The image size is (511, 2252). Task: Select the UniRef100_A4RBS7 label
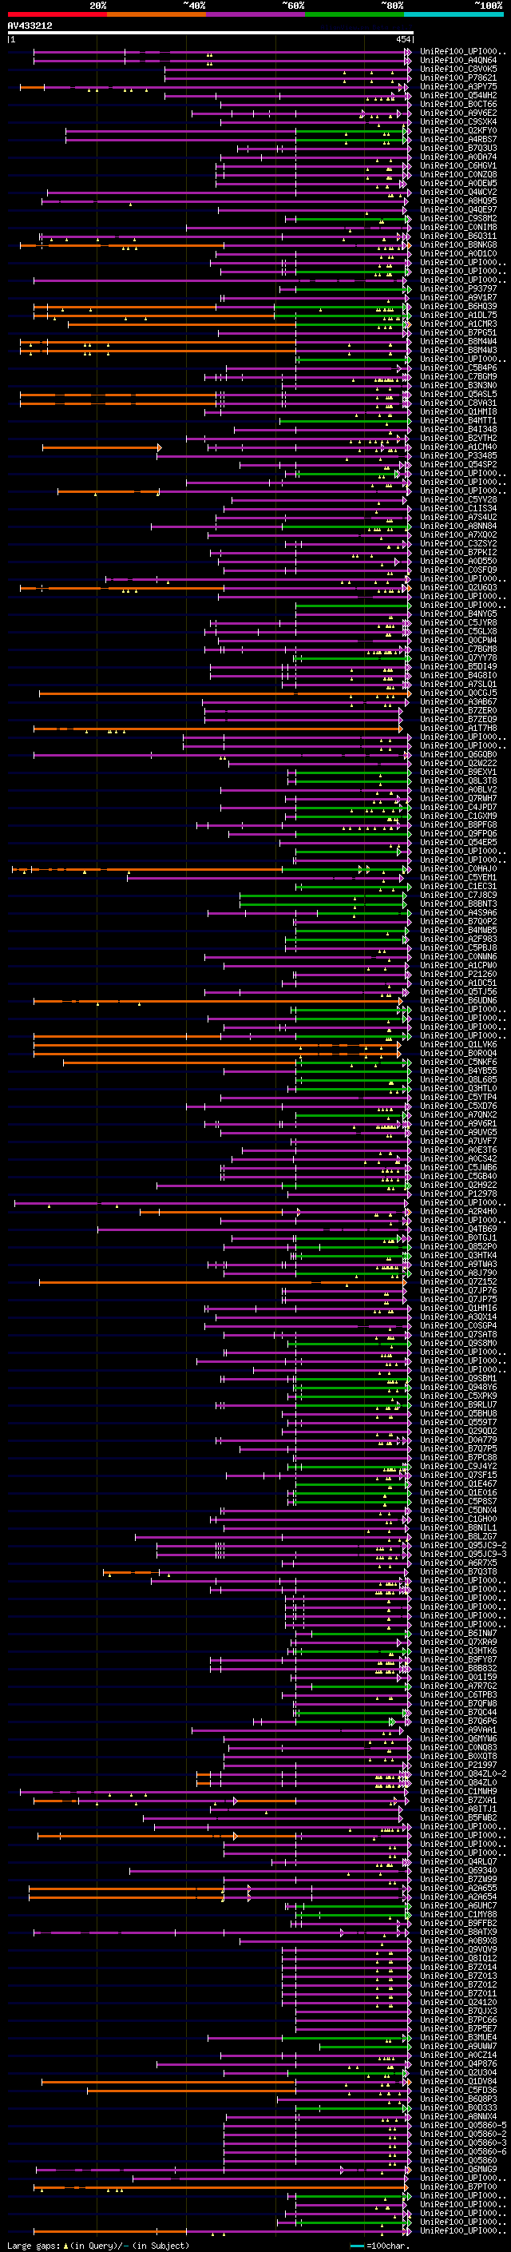point(458,139)
